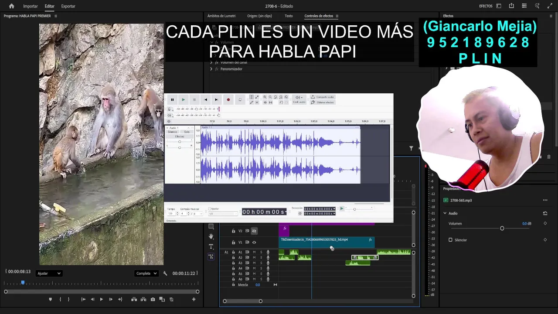Go to the Premiere Home screen icon

[11, 6]
